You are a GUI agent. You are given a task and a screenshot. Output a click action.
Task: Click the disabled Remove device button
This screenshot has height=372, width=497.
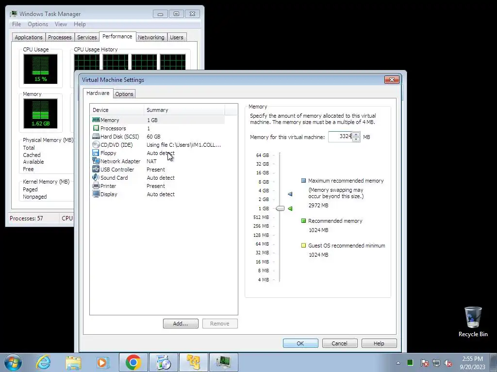[220, 323]
